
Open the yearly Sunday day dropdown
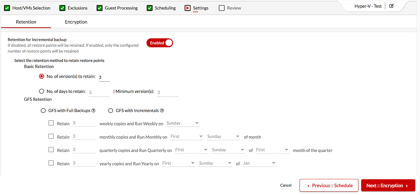(x=215, y=164)
